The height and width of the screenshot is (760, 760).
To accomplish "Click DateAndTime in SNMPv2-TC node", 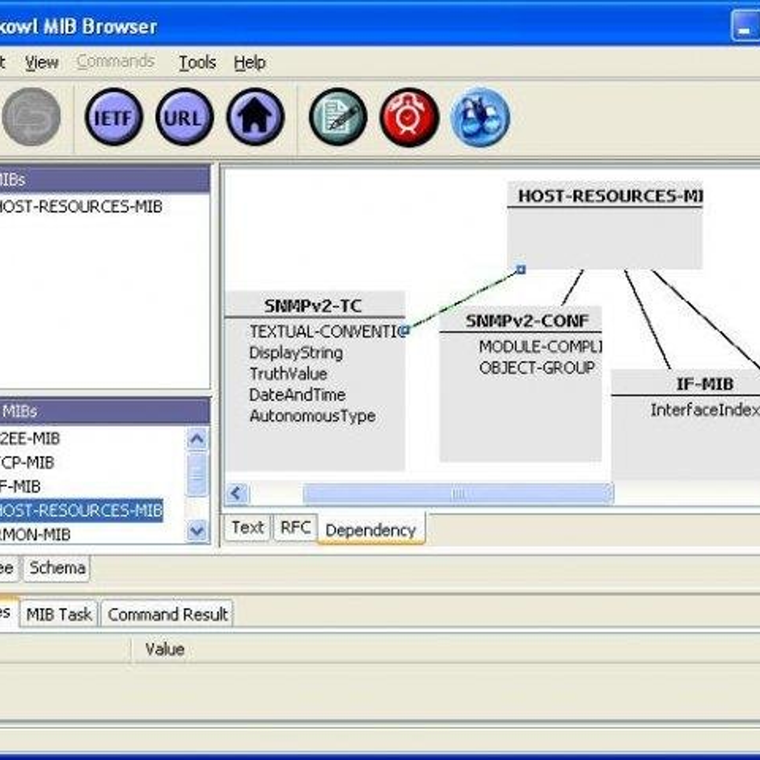I will pos(297,395).
